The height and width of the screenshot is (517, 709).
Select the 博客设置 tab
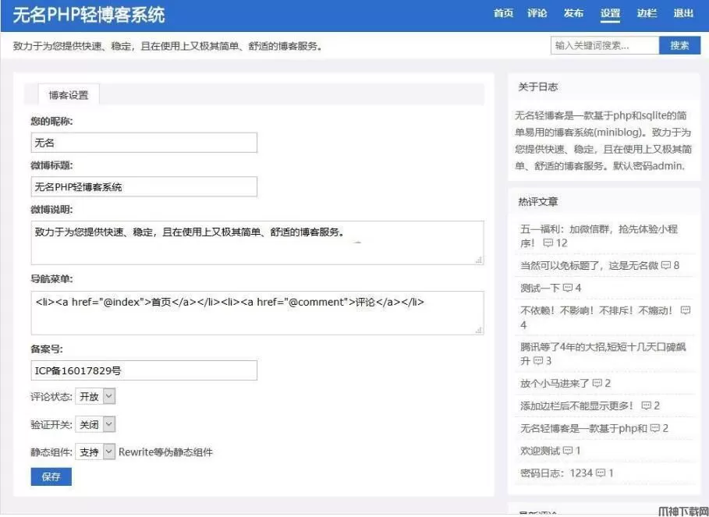click(69, 95)
